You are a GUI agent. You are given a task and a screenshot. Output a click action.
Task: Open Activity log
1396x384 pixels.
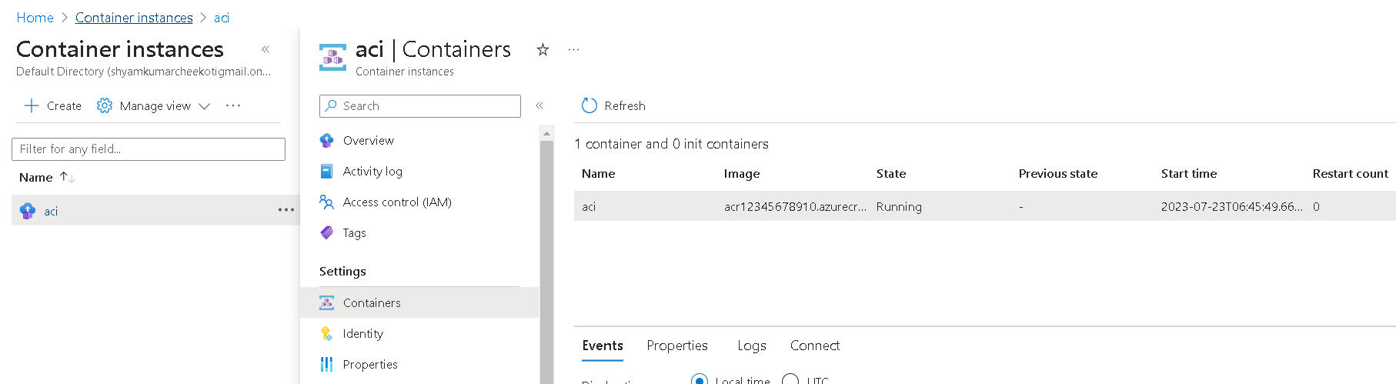[372, 172]
